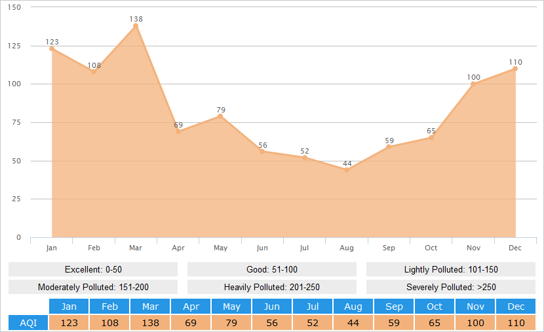Select the 'Moderately Polluted: 151-200' legend box
The width and height of the screenshot is (544, 332).
pyautogui.click(x=93, y=287)
